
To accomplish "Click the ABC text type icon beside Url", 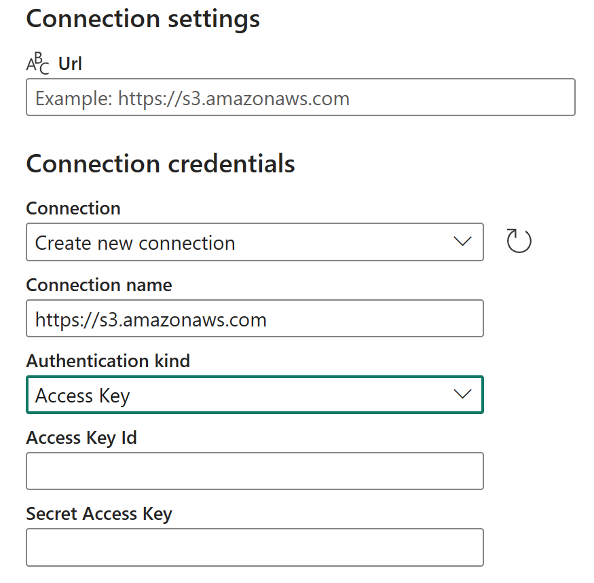I will [37, 63].
